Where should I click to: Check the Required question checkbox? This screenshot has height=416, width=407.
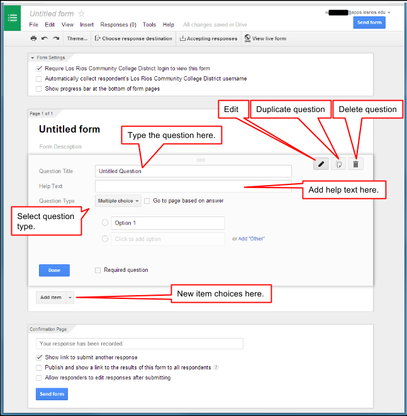[98, 270]
